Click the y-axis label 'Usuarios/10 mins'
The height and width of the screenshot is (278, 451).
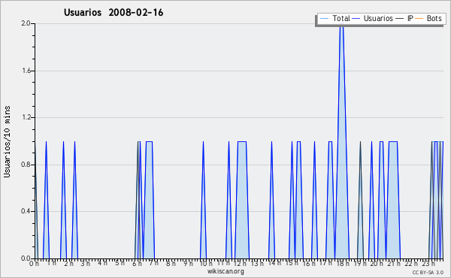[7, 141]
